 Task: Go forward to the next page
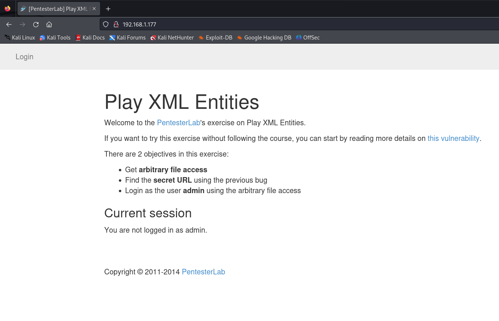(x=22, y=25)
